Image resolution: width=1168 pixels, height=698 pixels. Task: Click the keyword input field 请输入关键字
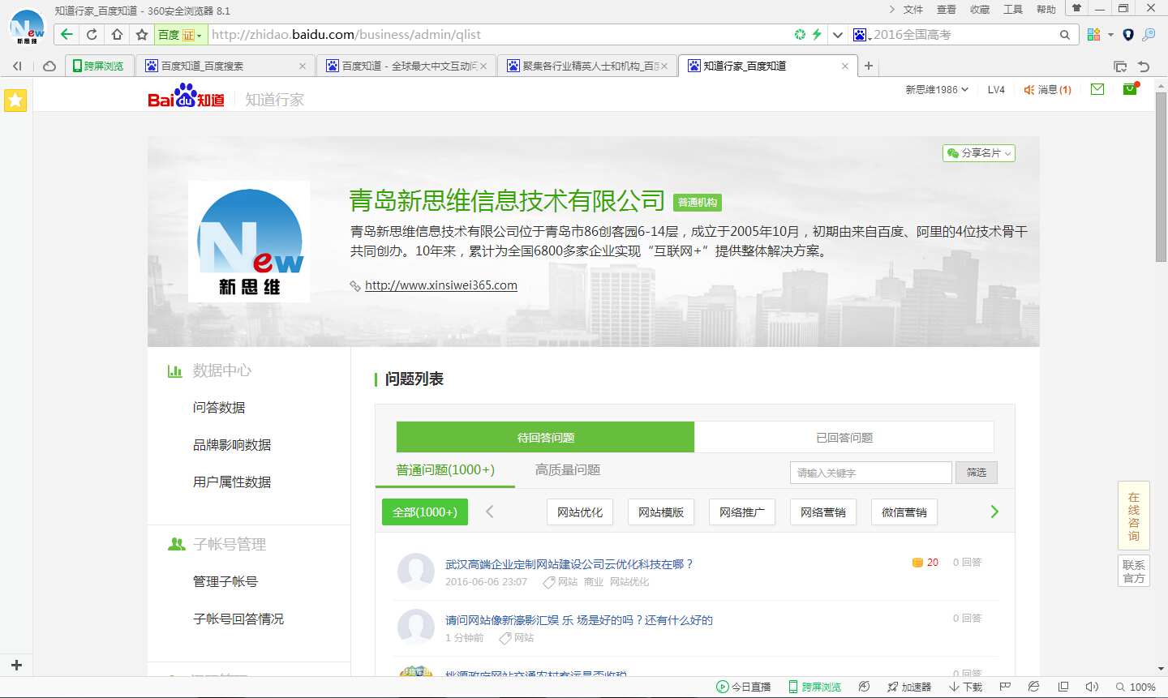871,473
